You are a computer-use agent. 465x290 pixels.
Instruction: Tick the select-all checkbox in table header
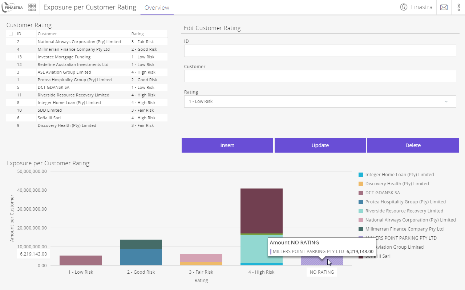(x=11, y=34)
